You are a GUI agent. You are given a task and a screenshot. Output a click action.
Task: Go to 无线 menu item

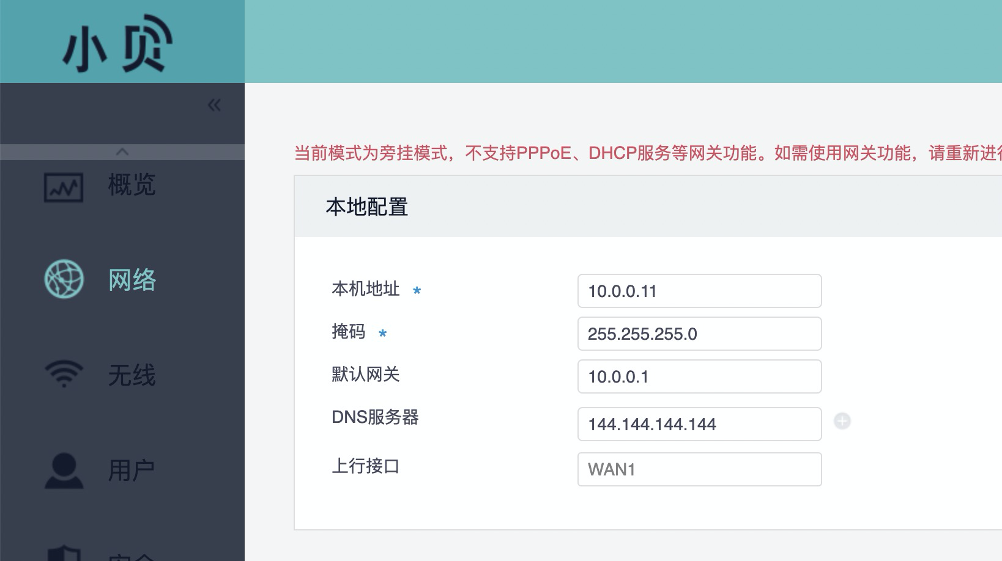pos(132,375)
